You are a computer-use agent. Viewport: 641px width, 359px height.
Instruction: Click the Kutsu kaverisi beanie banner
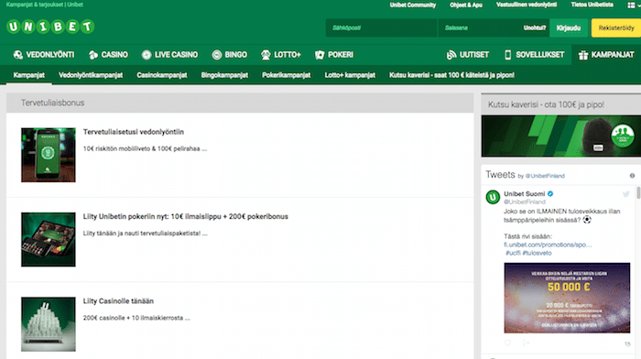[560, 136]
